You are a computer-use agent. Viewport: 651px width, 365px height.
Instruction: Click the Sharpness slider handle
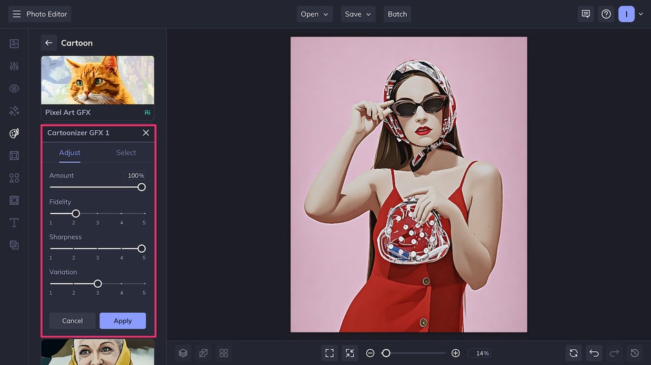[141, 249]
